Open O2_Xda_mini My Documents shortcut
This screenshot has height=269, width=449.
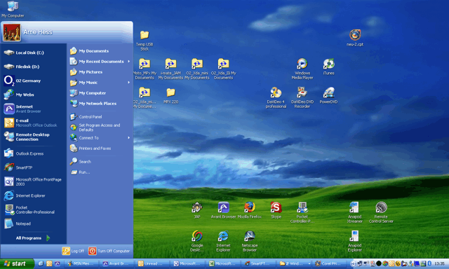(x=197, y=69)
